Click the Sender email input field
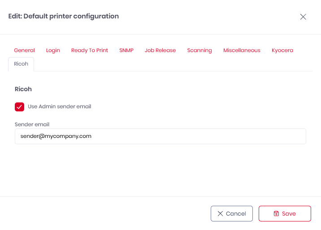Image resolution: width=321 pixels, height=230 pixels. (160, 136)
